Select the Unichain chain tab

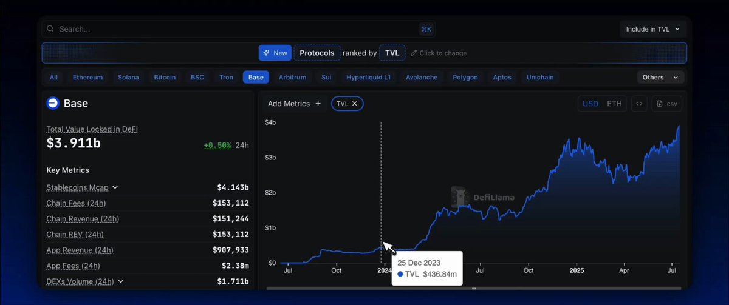(x=540, y=77)
